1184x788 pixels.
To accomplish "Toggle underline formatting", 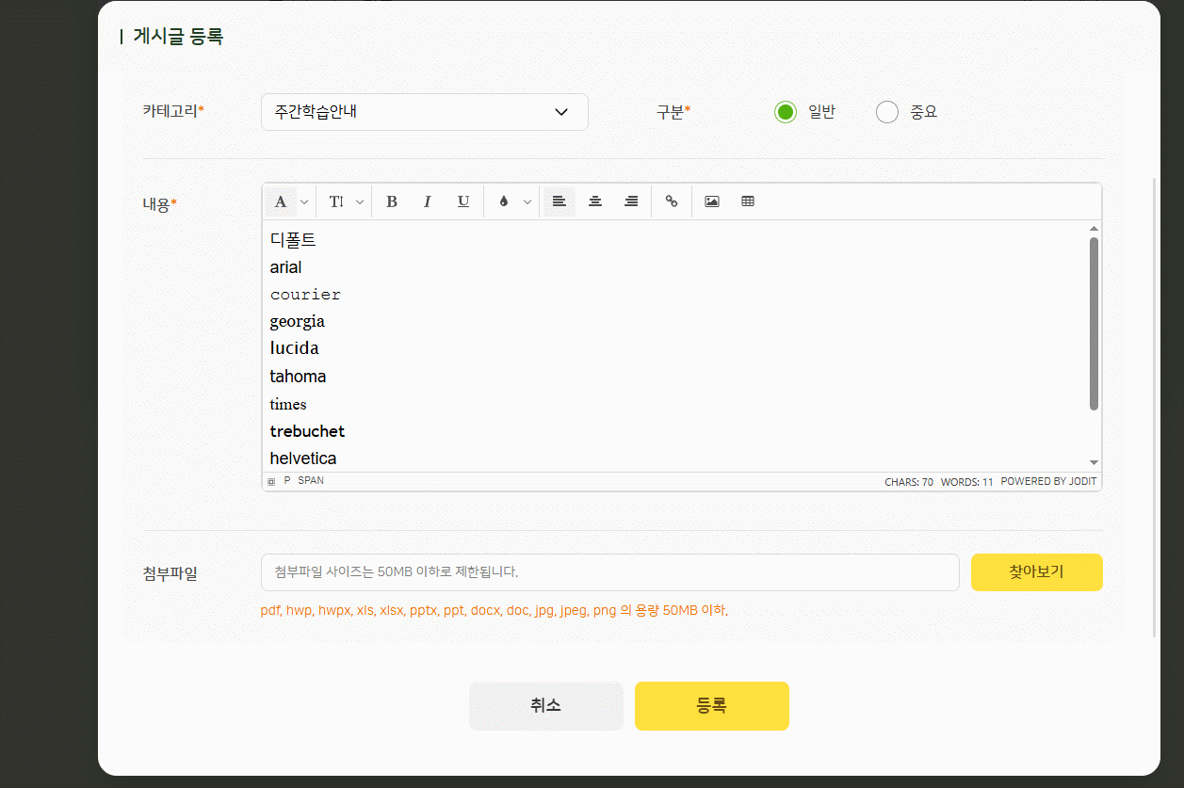I will 463,201.
